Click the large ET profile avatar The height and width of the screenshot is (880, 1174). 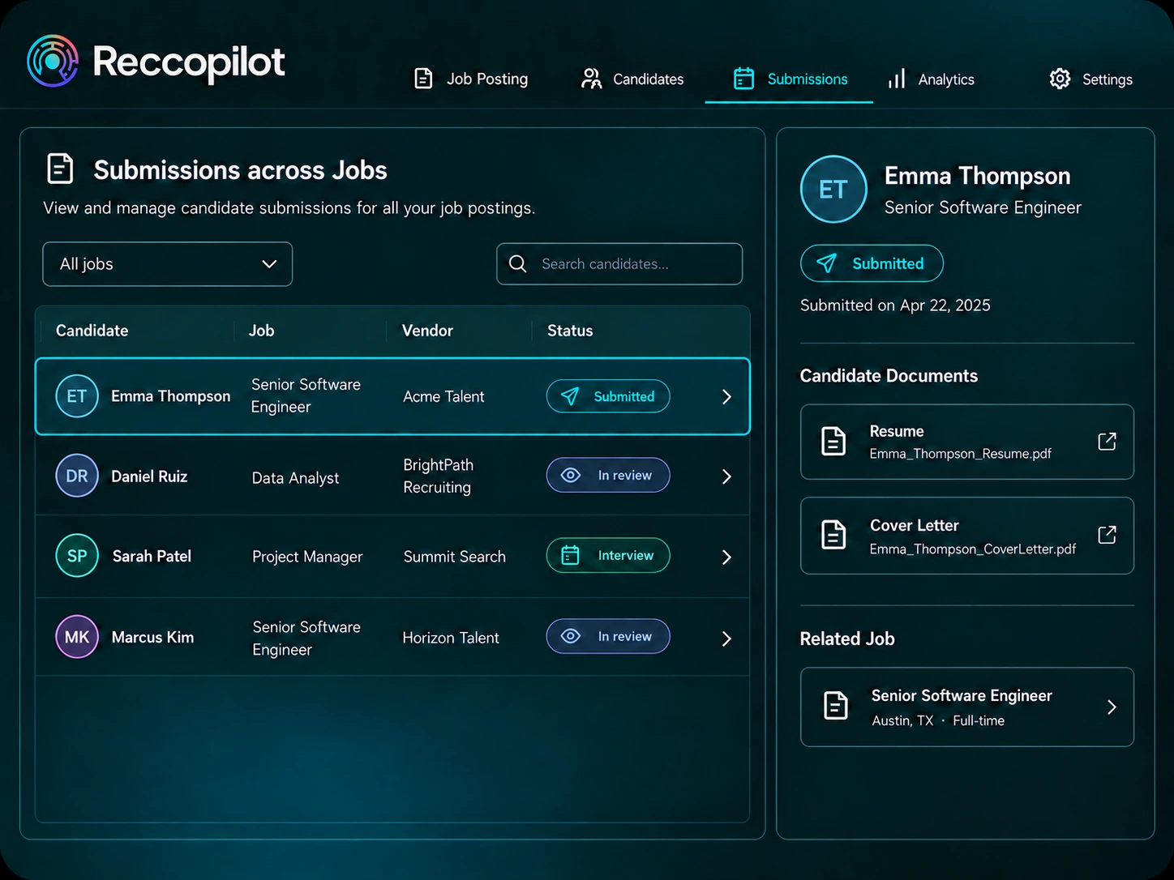(833, 189)
